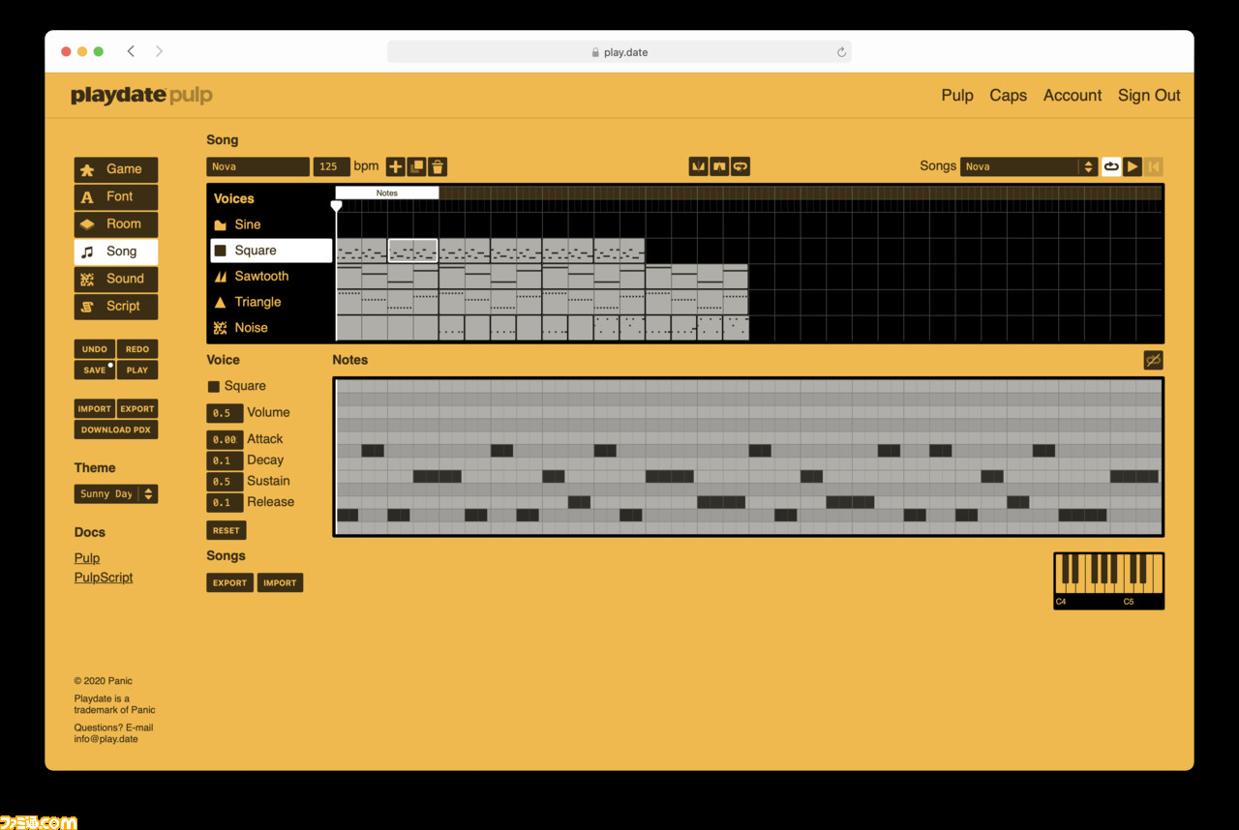Toggle loop playback next to Songs dropdown
This screenshot has height=830, width=1239.
tap(1111, 166)
